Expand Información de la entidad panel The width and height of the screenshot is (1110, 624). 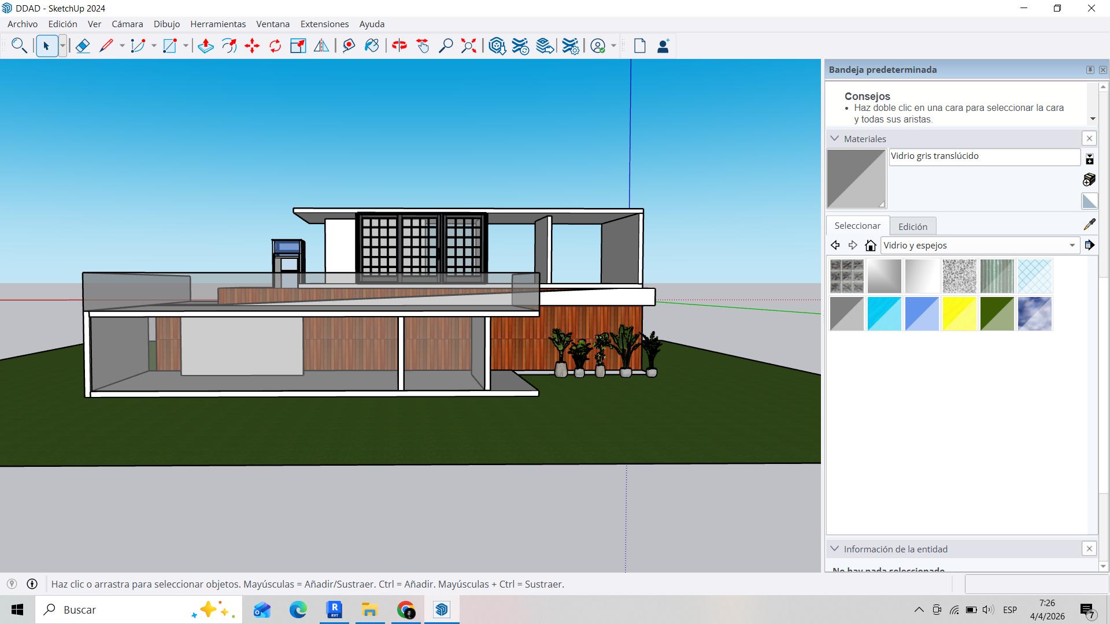point(834,549)
